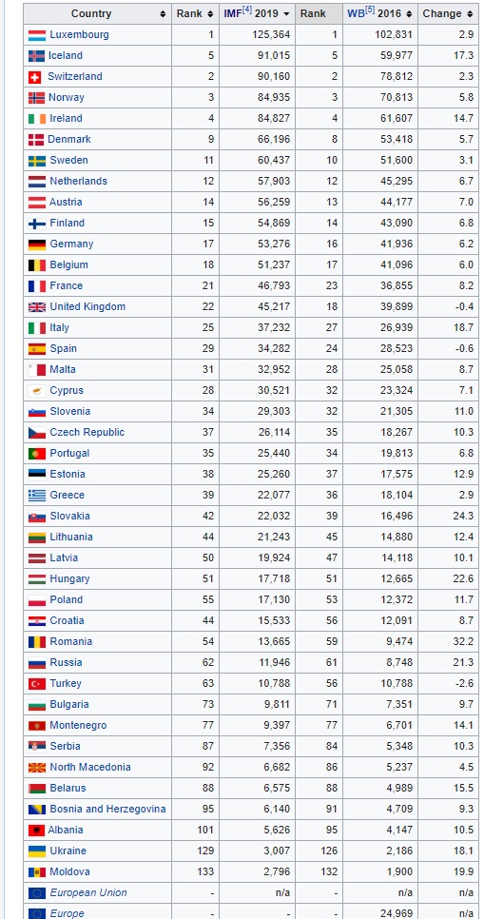Open the Iceland country link
The image size is (484, 919).
65,56
